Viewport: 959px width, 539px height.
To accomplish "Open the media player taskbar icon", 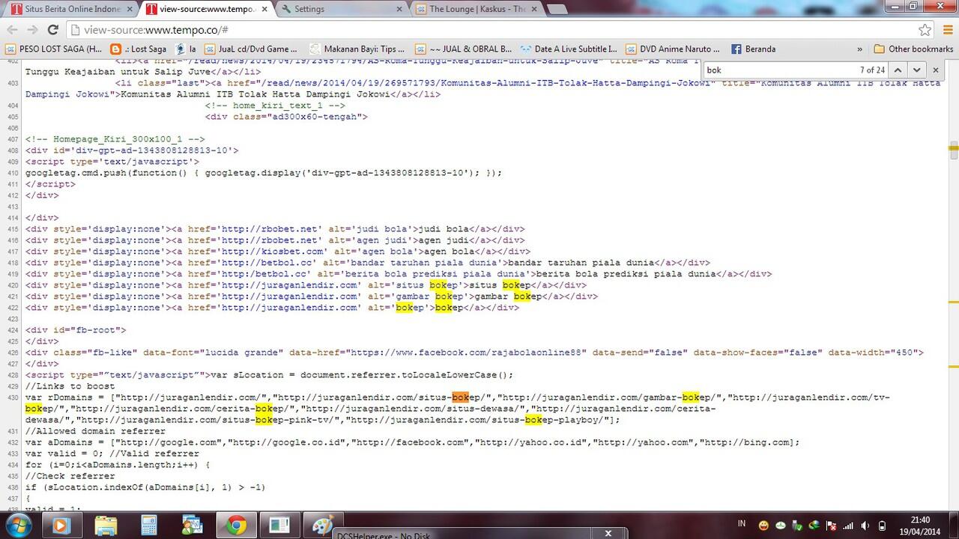I will (61, 526).
